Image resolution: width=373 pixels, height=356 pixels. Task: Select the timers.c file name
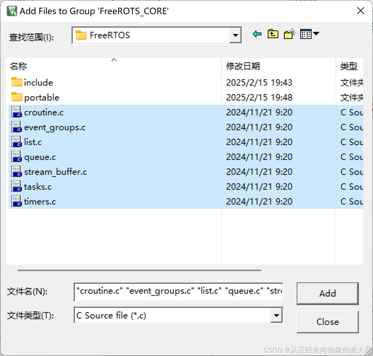click(40, 202)
